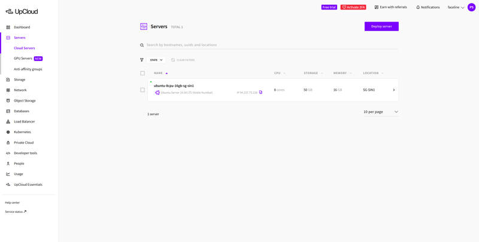Click the SG-SIN1 location cell
Image resolution: width=479 pixels, height=242 pixels.
point(369,90)
